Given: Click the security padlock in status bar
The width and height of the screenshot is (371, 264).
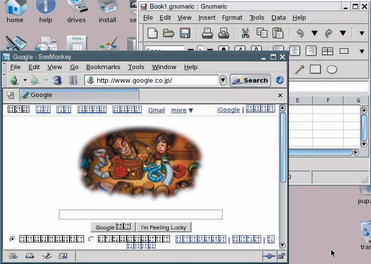Looking at the screenshot, I should pyautogui.click(x=282, y=256).
